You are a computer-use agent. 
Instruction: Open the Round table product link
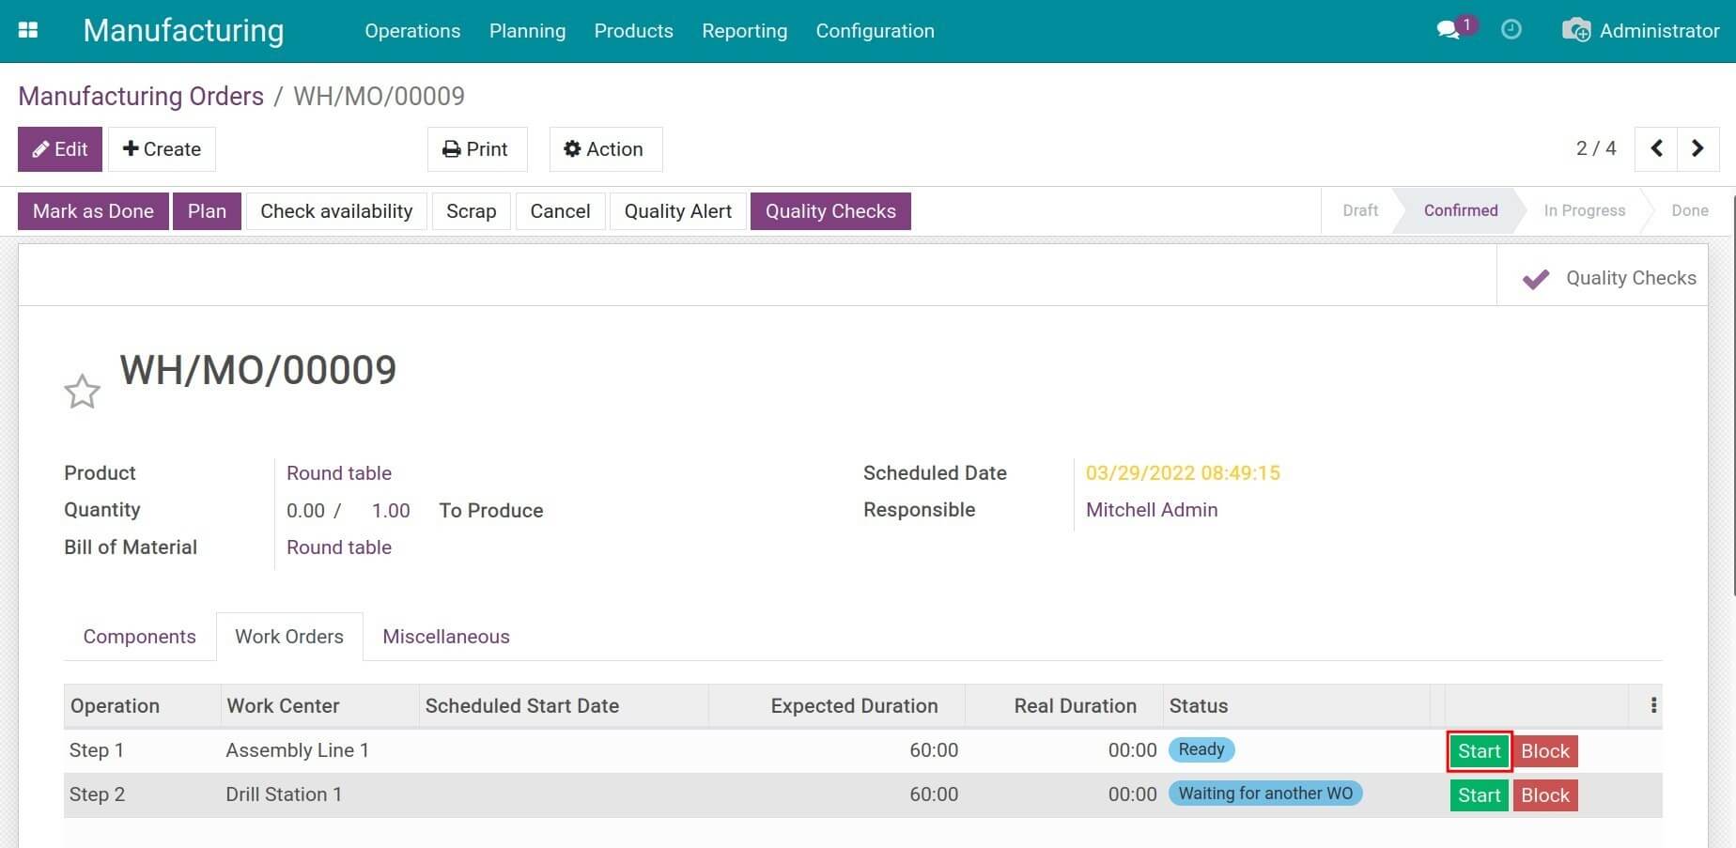tap(338, 473)
